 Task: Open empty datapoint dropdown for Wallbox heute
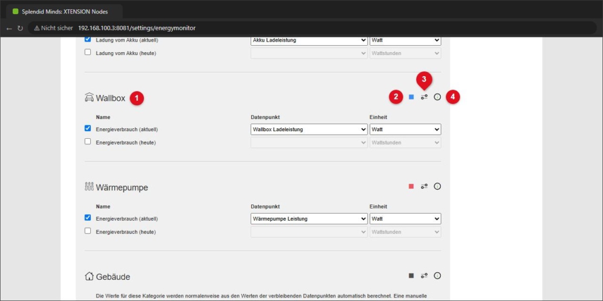(x=309, y=142)
